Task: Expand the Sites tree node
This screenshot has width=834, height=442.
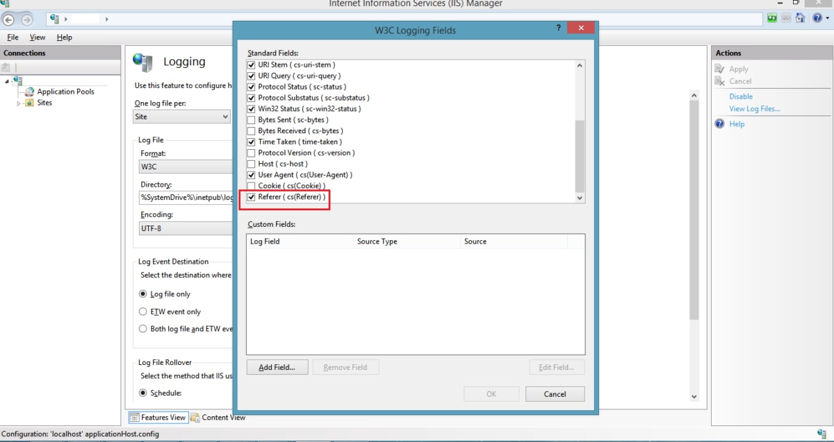Action: click(19, 103)
